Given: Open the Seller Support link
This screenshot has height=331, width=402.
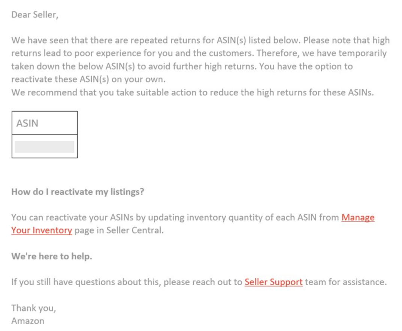Looking at the screenshot, I should (273, 282).
